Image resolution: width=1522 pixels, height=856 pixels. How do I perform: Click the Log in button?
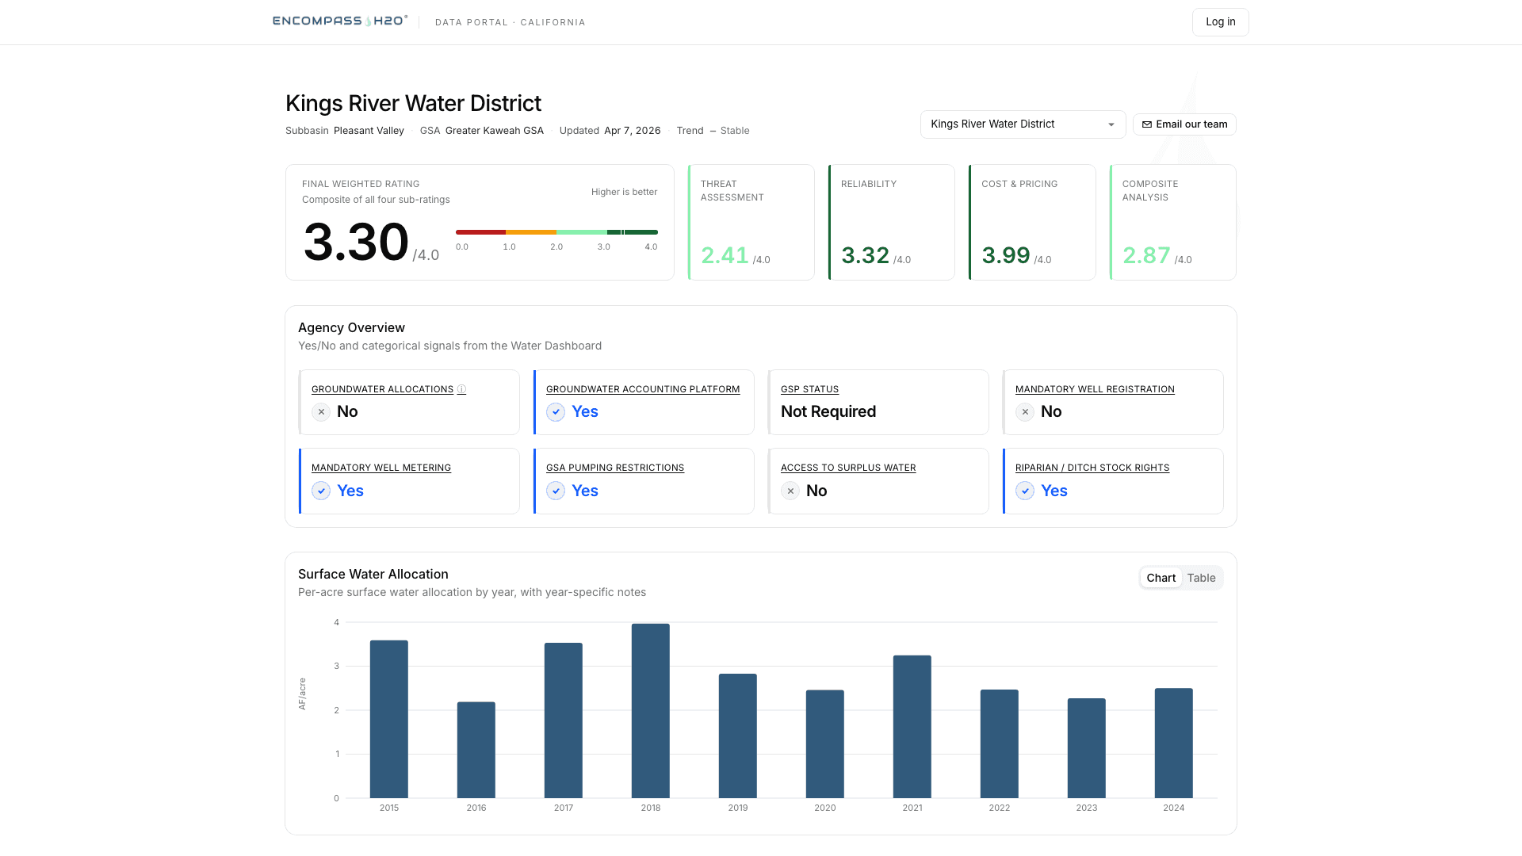tap(1220, 22)
